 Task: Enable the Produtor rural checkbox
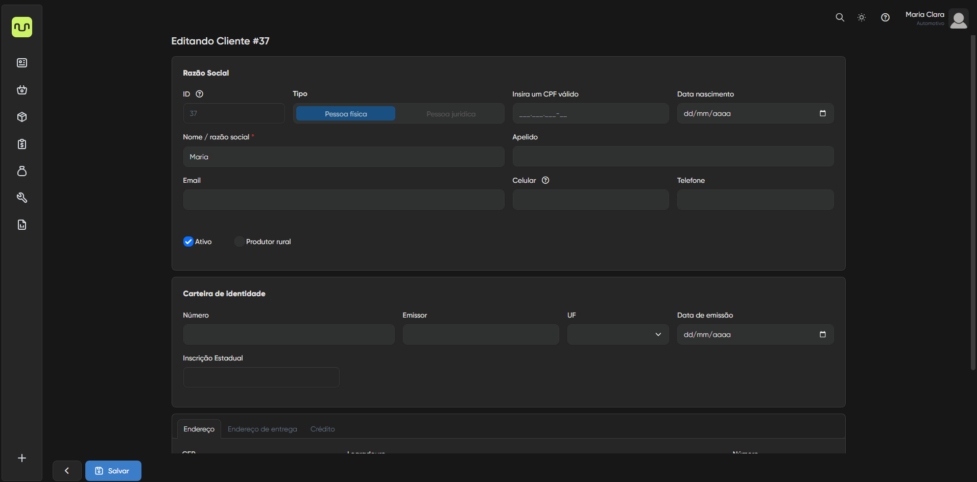pos(239,242)
